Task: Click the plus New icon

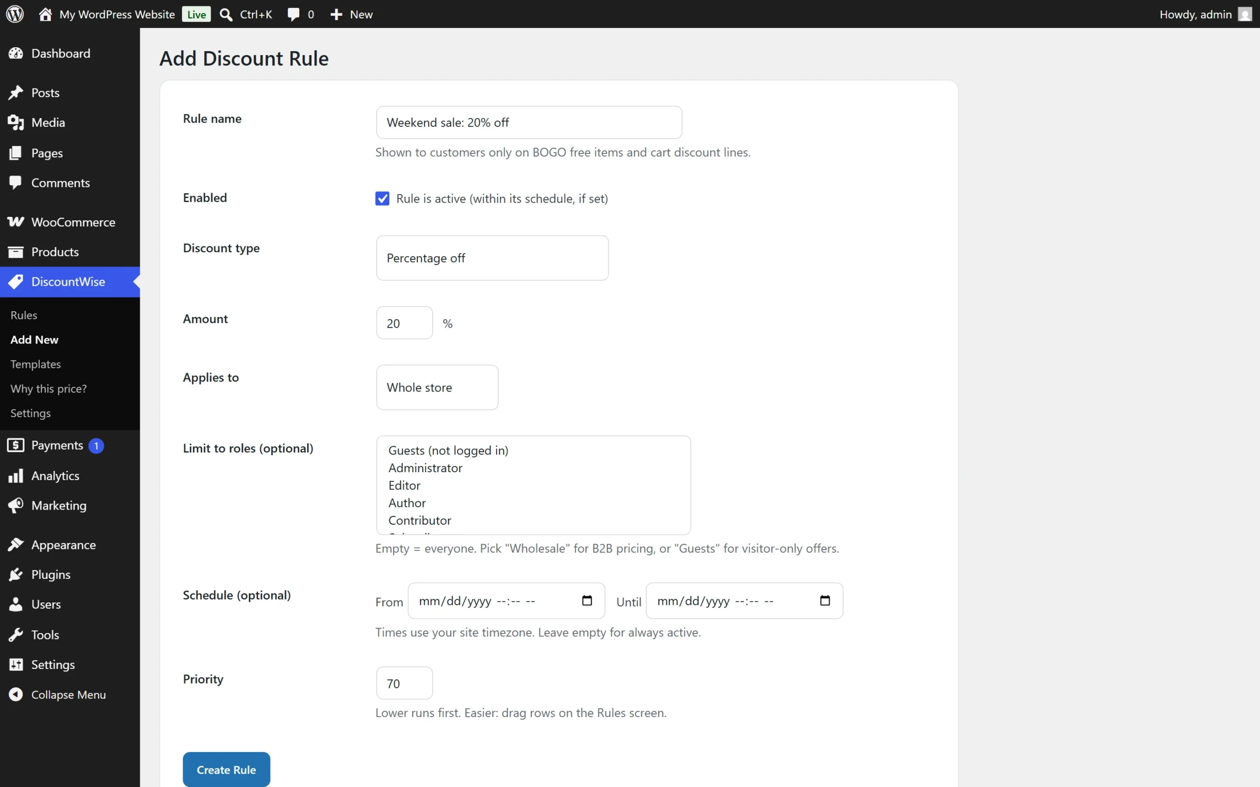Action: 336,15
